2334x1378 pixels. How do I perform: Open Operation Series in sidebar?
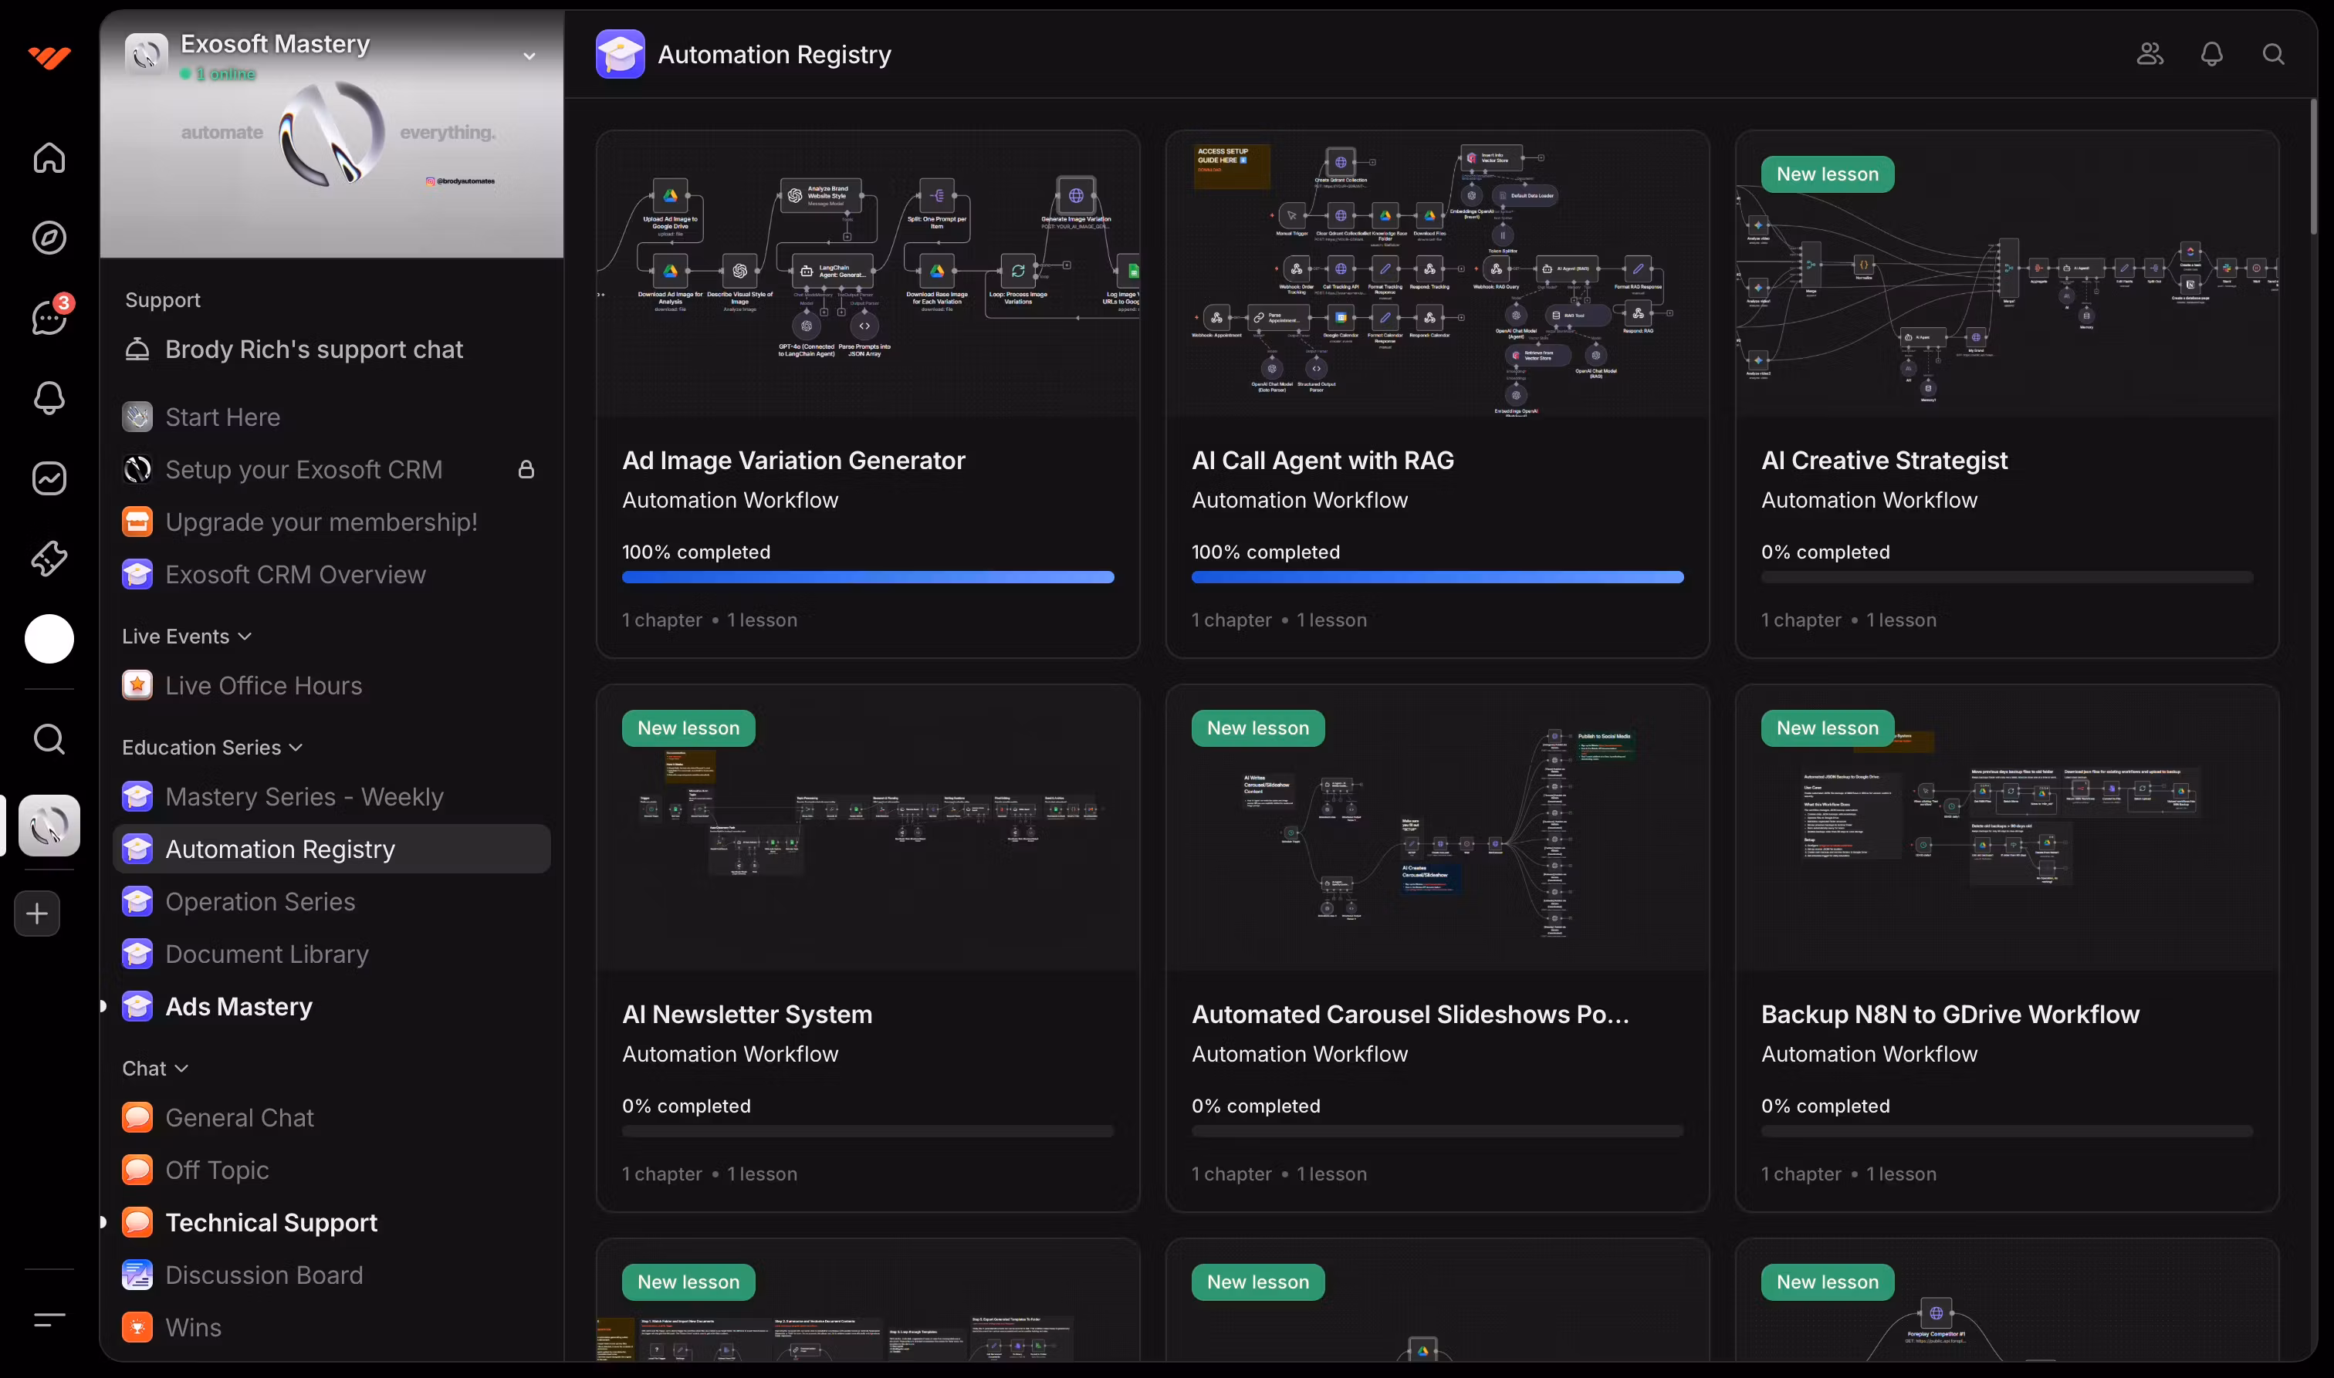point(260,902)
